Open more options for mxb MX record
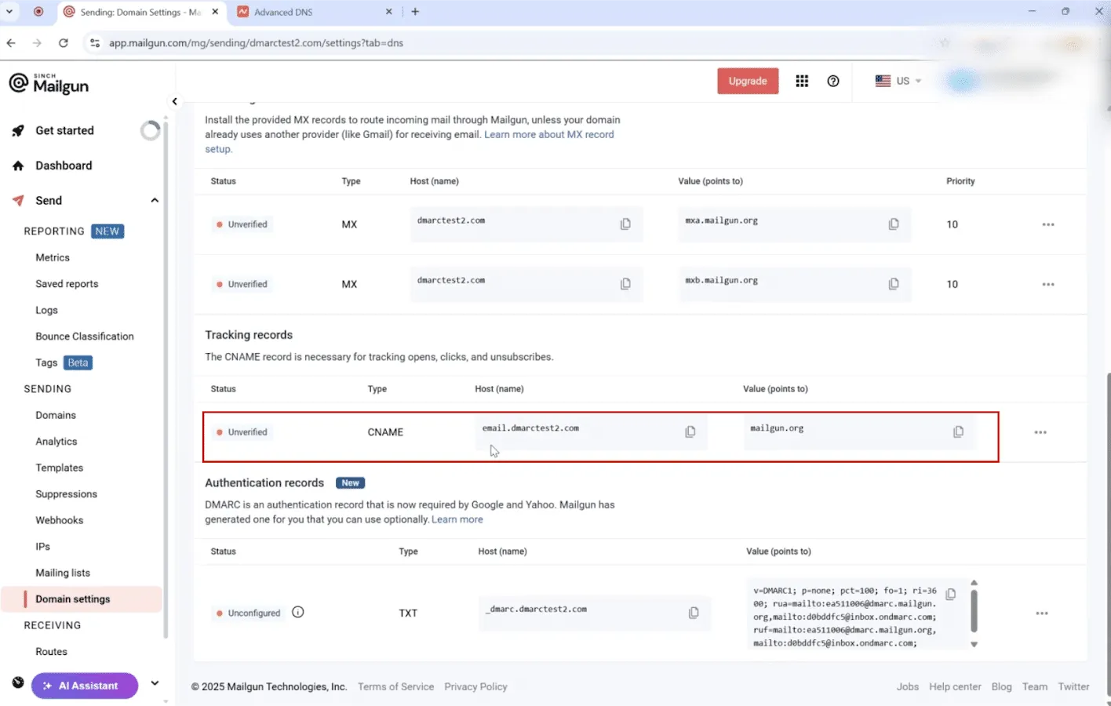This screenshot has height=706, width=1111. [x=1048, y=284]
